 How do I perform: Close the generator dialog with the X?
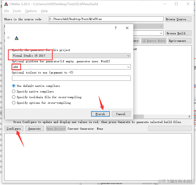click(127, 28)
